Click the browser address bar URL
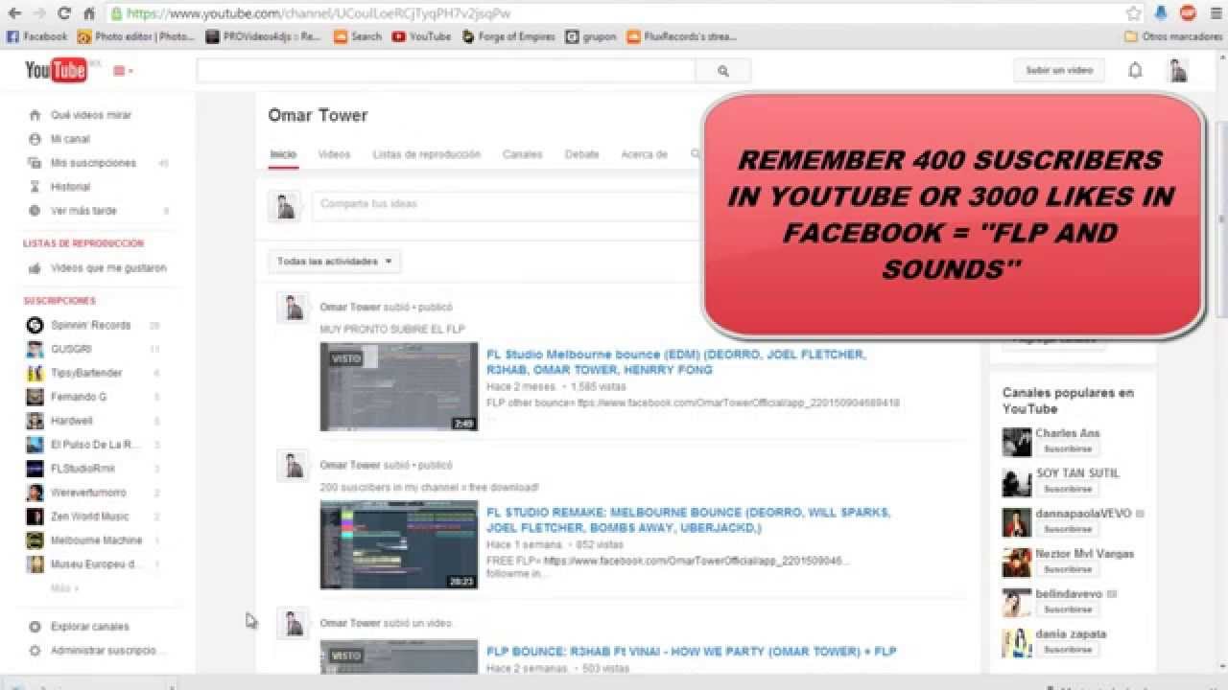 click(x=319, y=13)
